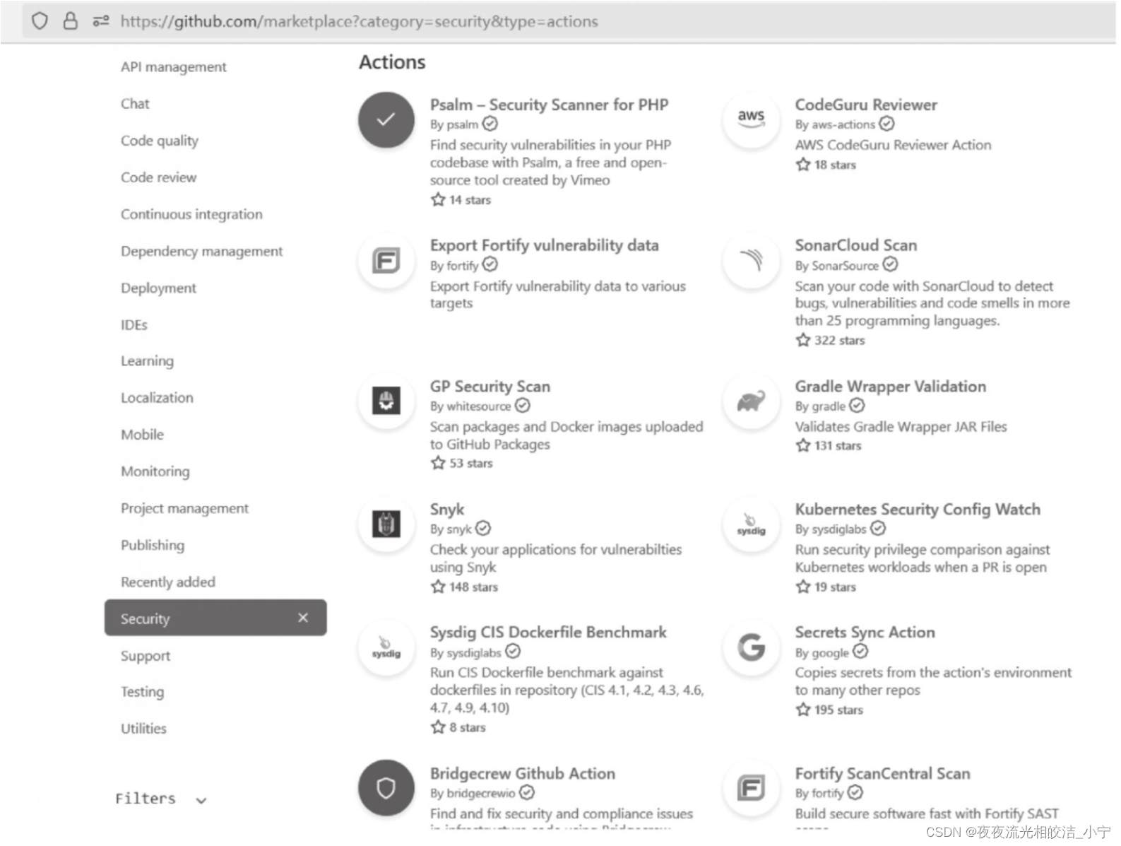The height and width of the screenshot is (846, 1121).
Task: Click verified badge next to SonarSource
Action: [x=890, y=264]
